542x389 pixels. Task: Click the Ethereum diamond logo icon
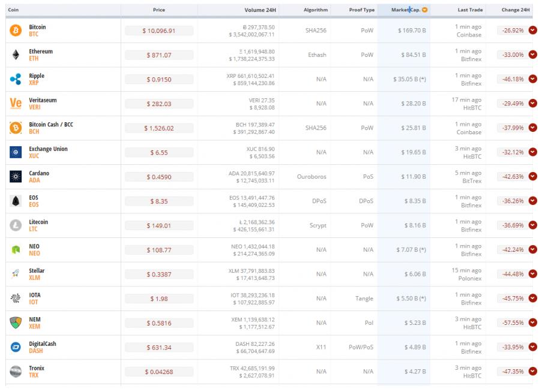[x=16, y=55]
